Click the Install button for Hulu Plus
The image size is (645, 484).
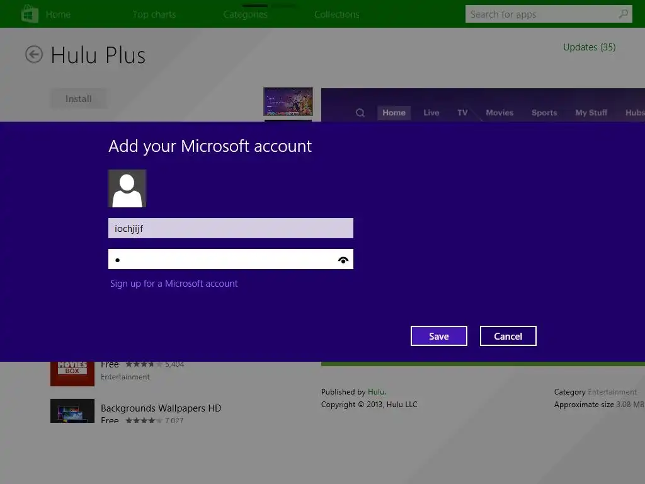tap(79, 99)
